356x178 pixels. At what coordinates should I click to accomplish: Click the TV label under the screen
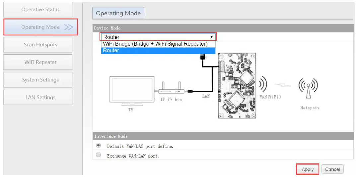(131, 110)
